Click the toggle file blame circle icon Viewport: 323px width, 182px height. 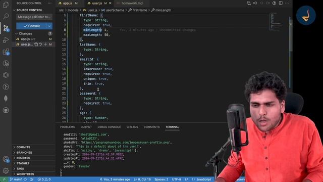[x=274, y=3]
